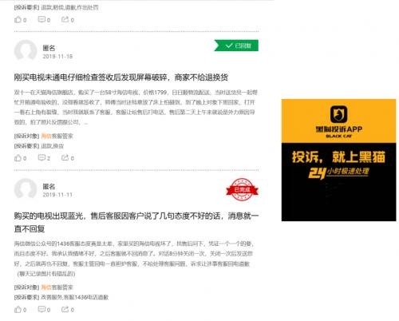
Task: Open comments on the broken TV screen complaint
Action: pos(44,158)
